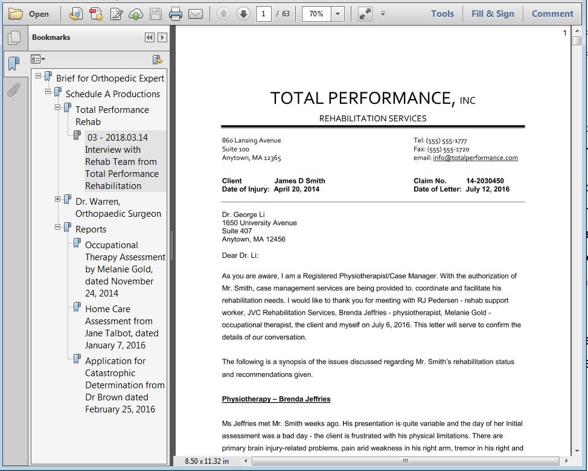The width and height of the screenshot is (588, 471).
Task: Open a file with the folder icon
Action: pyautogui.click(x=16, y=14)
